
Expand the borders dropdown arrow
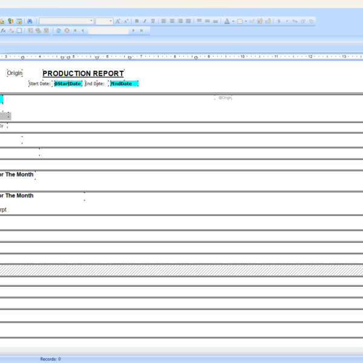pyautogui.click(x=246, y=21)
